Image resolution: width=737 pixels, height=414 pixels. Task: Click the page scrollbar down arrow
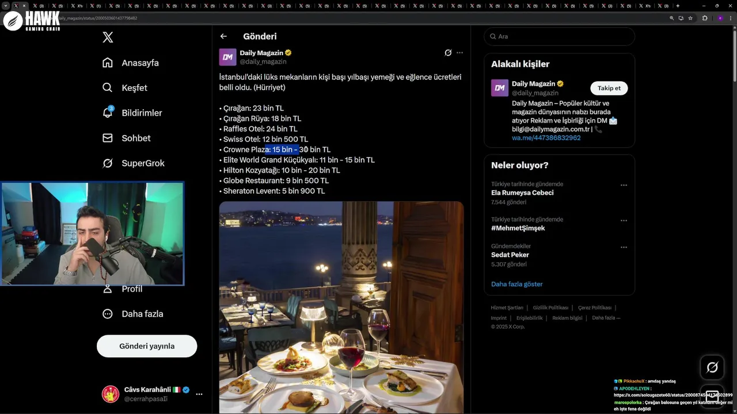[734, 411]
